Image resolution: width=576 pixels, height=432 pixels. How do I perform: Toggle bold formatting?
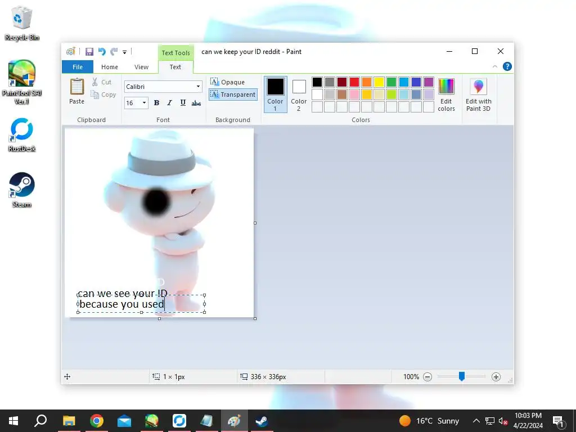pyautogui.click(x=156, y=103)
